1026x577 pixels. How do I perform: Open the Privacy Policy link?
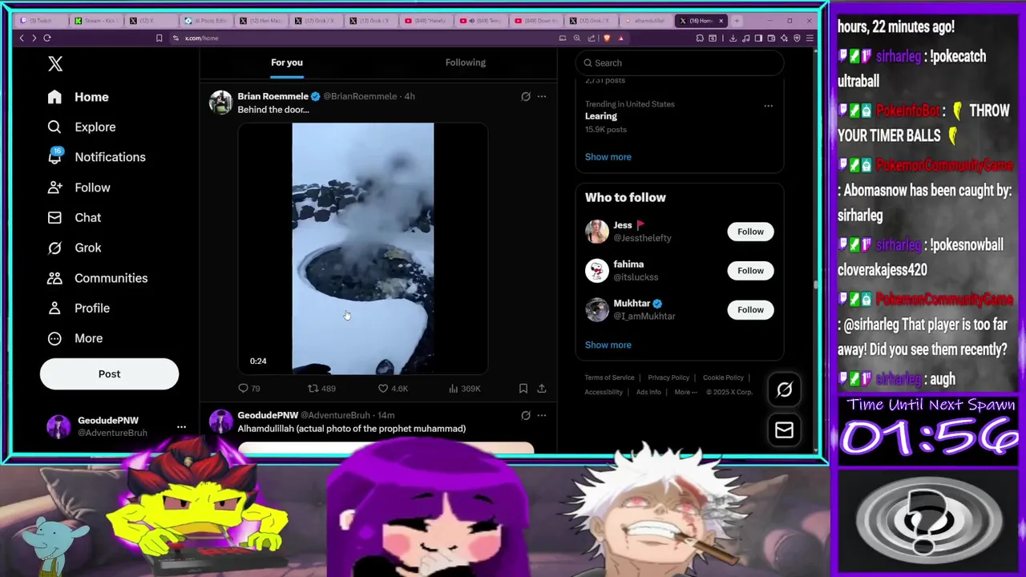(x=669, y=377)
